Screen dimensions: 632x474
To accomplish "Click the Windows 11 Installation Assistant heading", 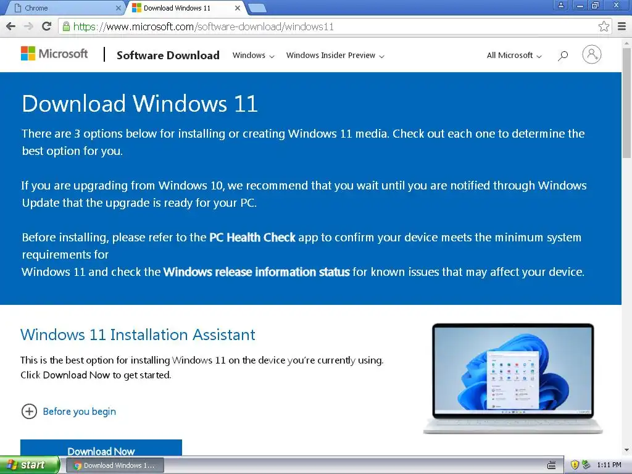I will 138,335.
